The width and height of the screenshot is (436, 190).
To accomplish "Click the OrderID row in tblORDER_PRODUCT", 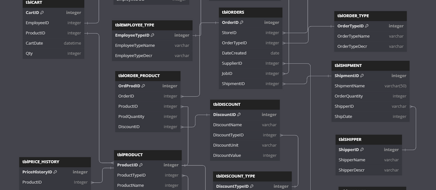I will (x=147, y=96).
